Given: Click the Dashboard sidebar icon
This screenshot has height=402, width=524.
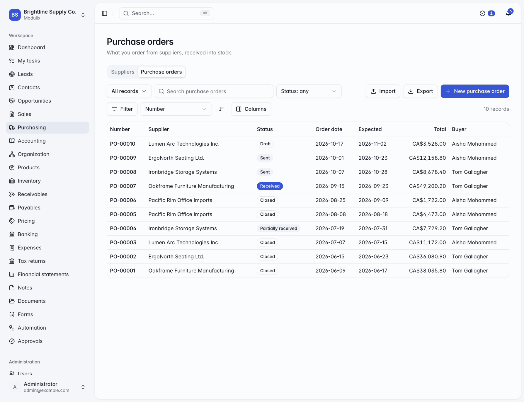Looking at the screenshot, I should (x=12, y=47).
